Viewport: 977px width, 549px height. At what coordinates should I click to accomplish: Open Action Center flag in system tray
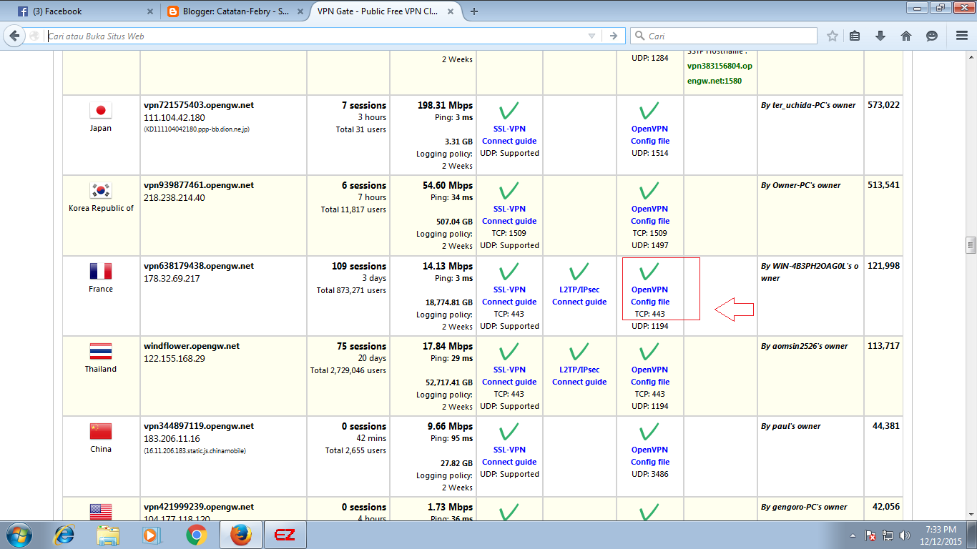870,535
